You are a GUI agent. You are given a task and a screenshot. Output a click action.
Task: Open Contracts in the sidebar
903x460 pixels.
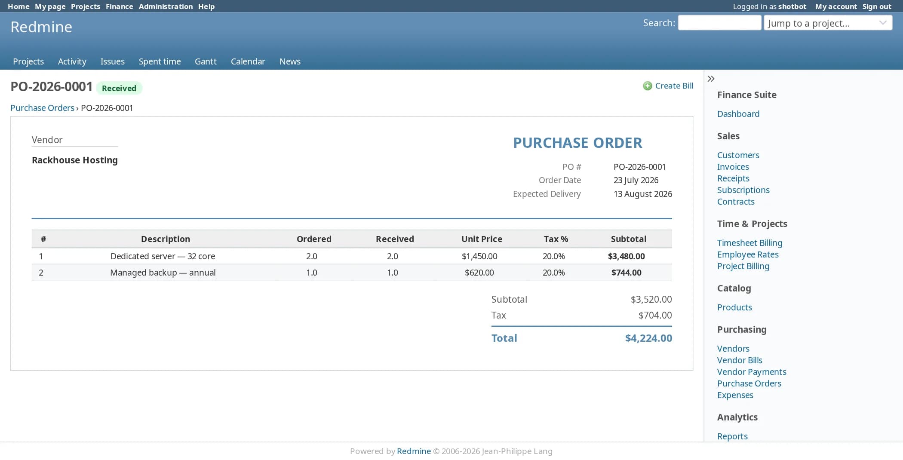[736, 202]
